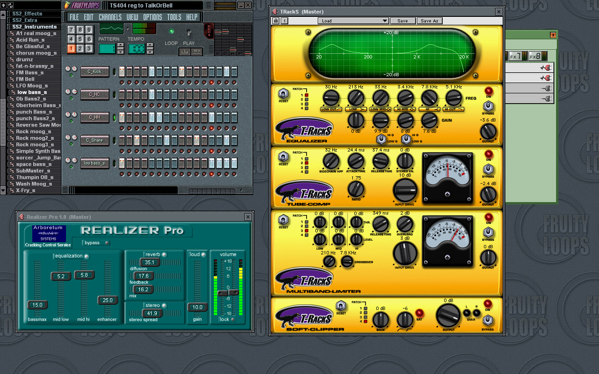Open the HELP menu
Viewport: 599px width, 374px height.
tap(192, 17)
